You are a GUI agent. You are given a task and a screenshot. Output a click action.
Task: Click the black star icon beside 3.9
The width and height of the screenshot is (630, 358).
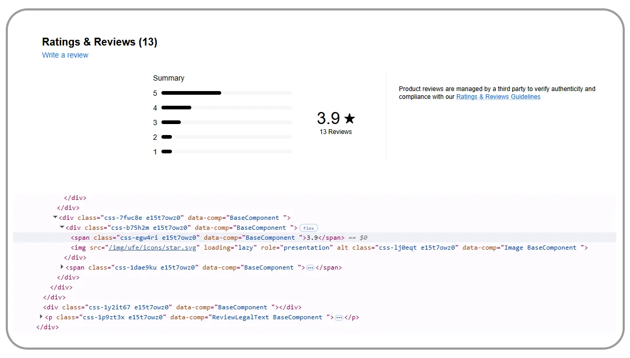coord(350,118)
